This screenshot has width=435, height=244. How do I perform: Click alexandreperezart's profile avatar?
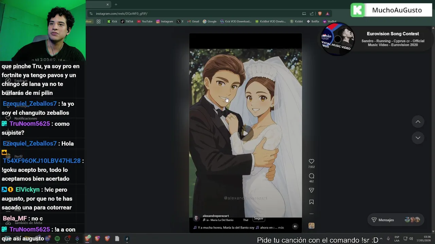[x=196, y=218]
